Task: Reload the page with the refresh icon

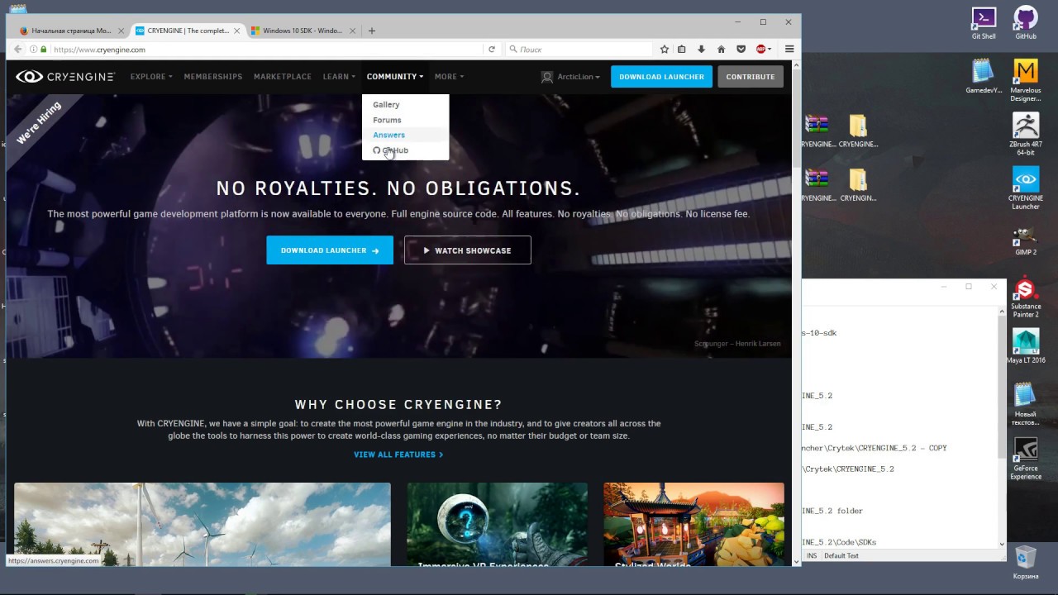Action: [492, 50]
